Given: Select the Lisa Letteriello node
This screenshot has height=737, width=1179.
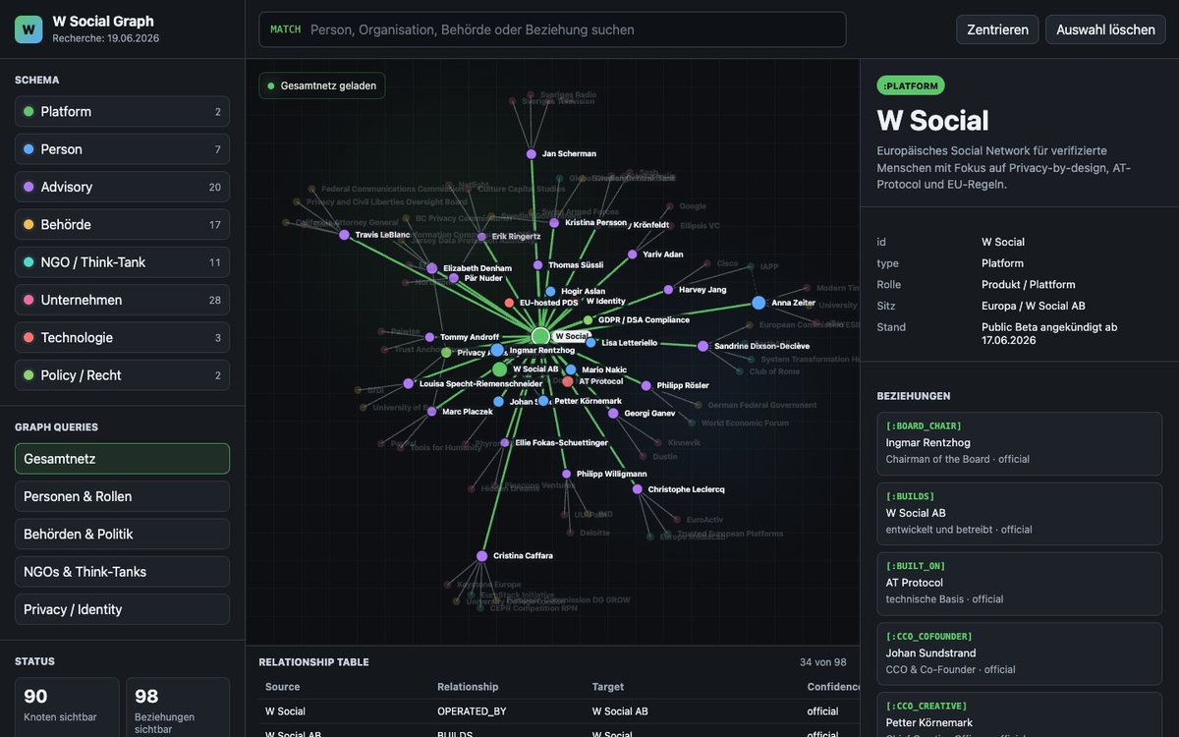Looking at the screenshot, I should pos(590,343).
